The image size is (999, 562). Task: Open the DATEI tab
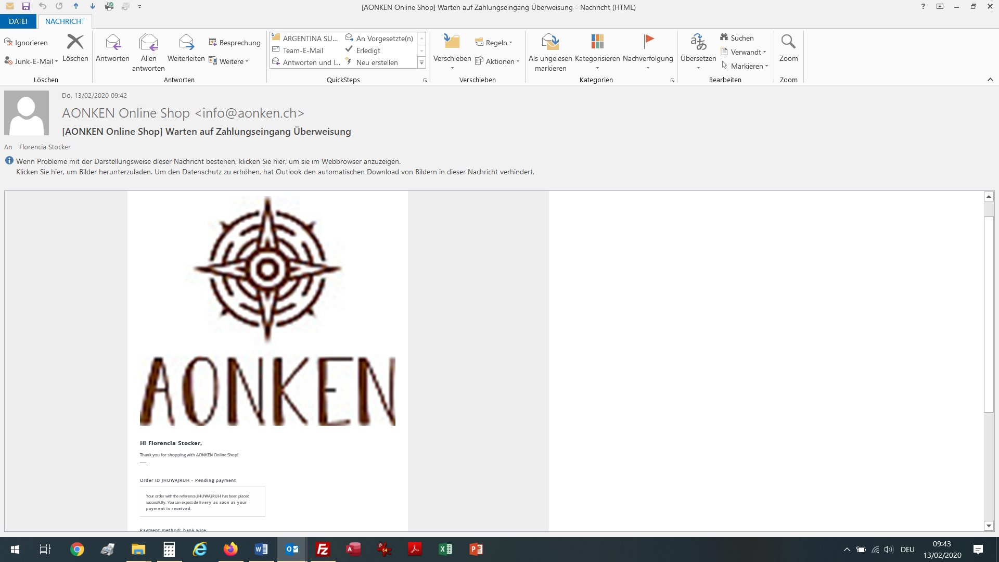pyautogui.click(x=18, y=21)
